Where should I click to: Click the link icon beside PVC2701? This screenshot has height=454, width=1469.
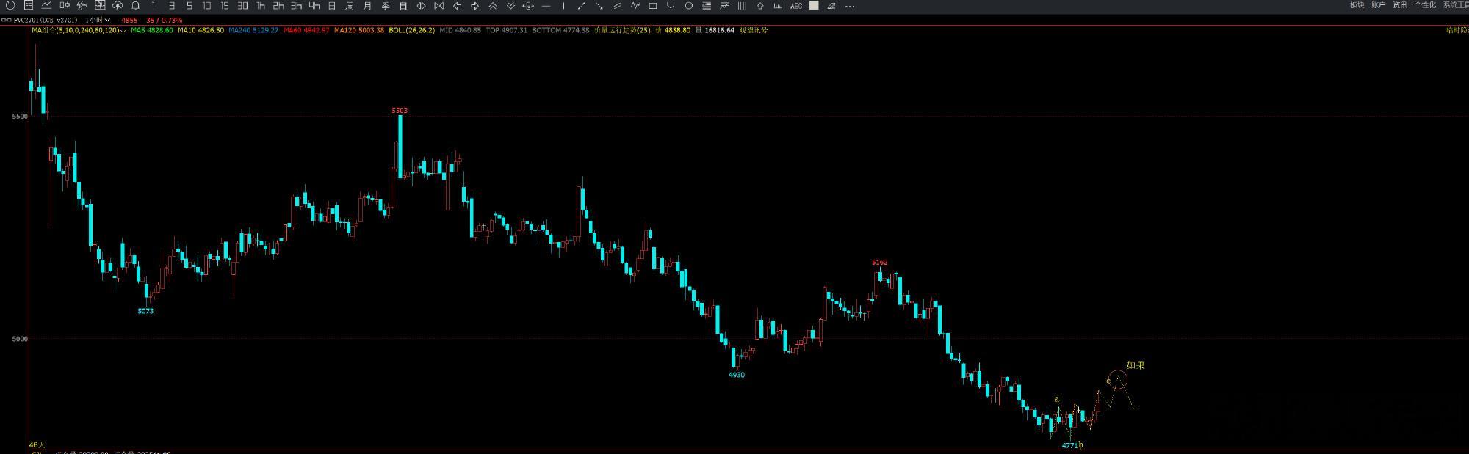coord(6,20)
